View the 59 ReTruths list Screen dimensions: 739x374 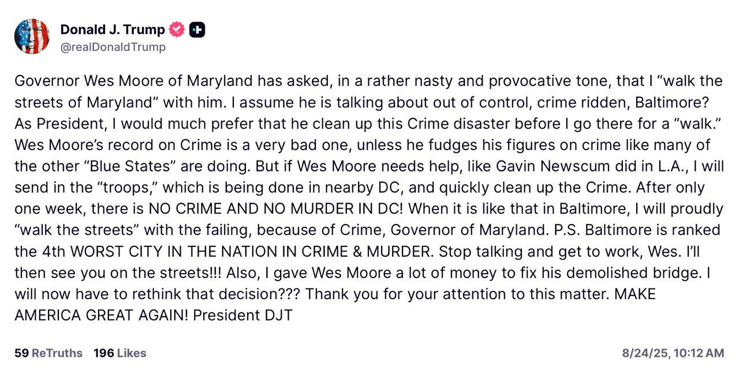pyautogui.click(x=48, y=353)
